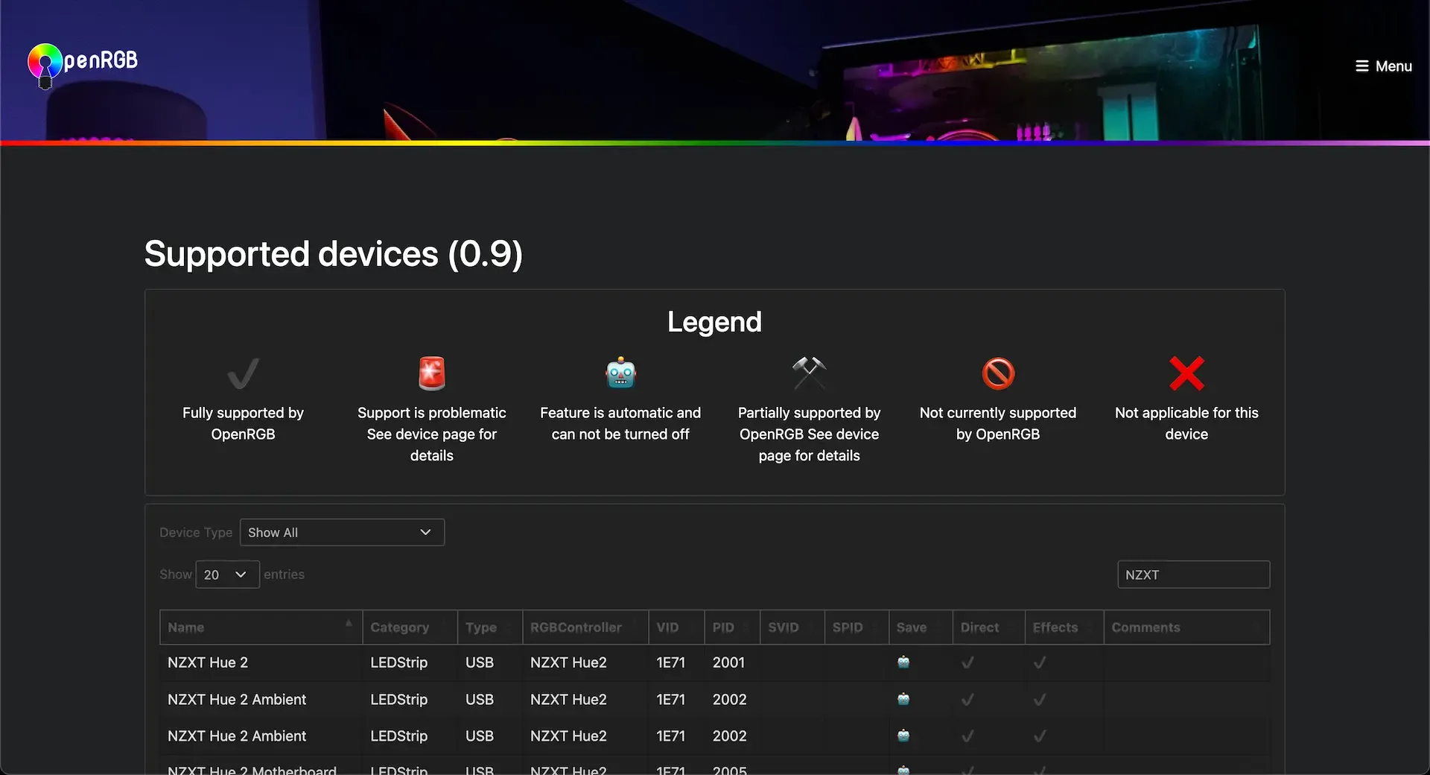Click the hammer and pick legend icon
This screenshot has width=1430, height=775.
809,373
